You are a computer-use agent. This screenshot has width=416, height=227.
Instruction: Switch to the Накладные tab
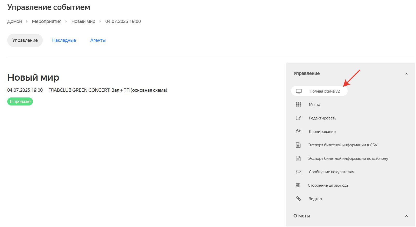64,40
